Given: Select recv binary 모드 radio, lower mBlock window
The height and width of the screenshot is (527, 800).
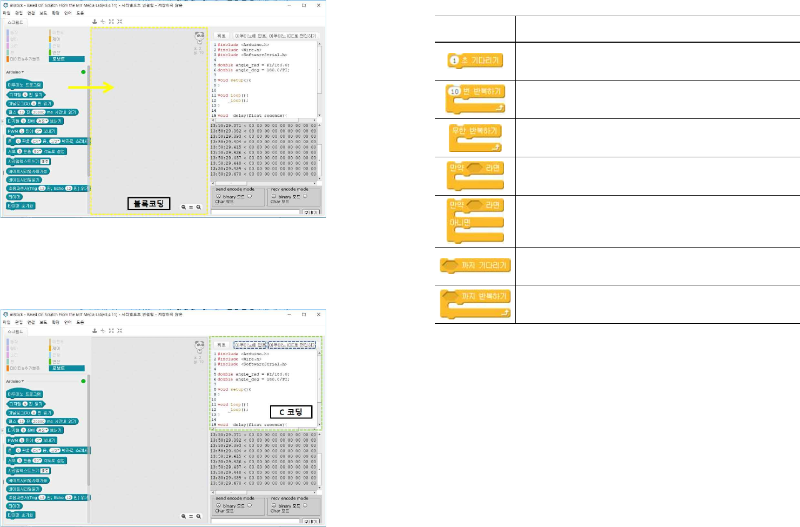Looking at the screenshot, I should (274, 505).
